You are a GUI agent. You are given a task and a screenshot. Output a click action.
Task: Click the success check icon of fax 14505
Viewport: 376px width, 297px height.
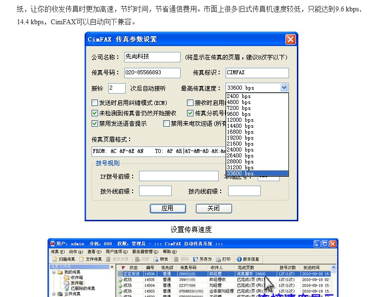pos(120,280)
